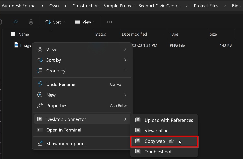This screenshot has width=243, height=159.
Task: Click the plus circle icon beside New
Action: 40,95
